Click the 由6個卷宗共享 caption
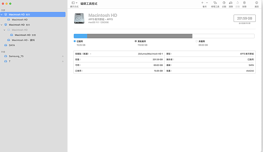Image resolution: width=263 pixels, height=152 pixels. [x=244, y=23]
